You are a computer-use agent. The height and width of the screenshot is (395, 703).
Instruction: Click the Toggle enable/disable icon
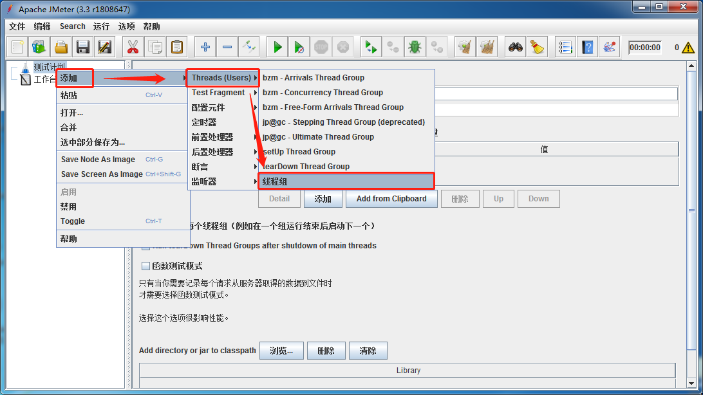249,47
